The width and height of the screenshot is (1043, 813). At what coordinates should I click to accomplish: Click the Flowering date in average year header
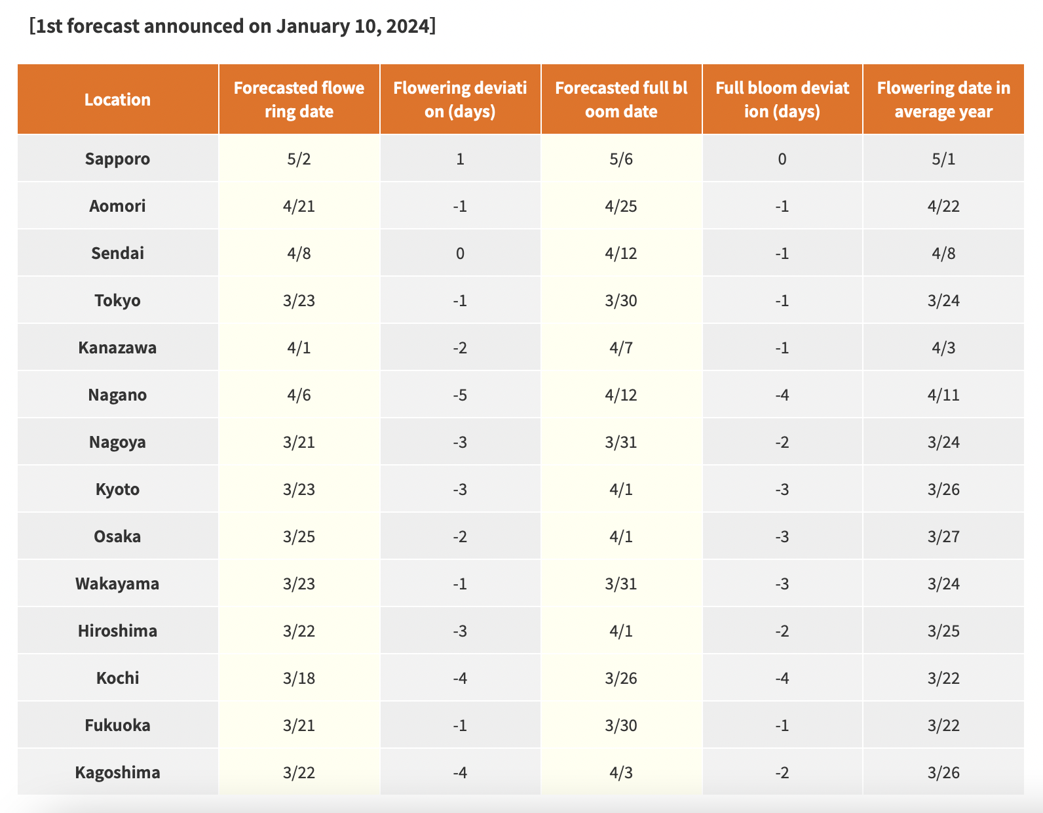point(943,100)
